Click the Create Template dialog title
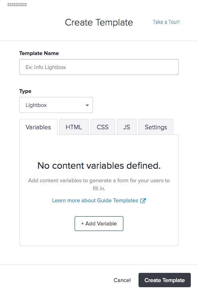The height and width of the screenshot is (294, 198). coord(99,22)
